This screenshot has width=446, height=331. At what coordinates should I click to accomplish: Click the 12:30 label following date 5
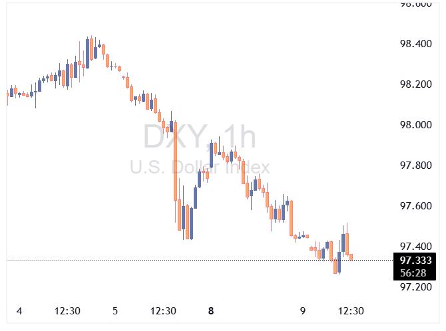pos(163,311)
